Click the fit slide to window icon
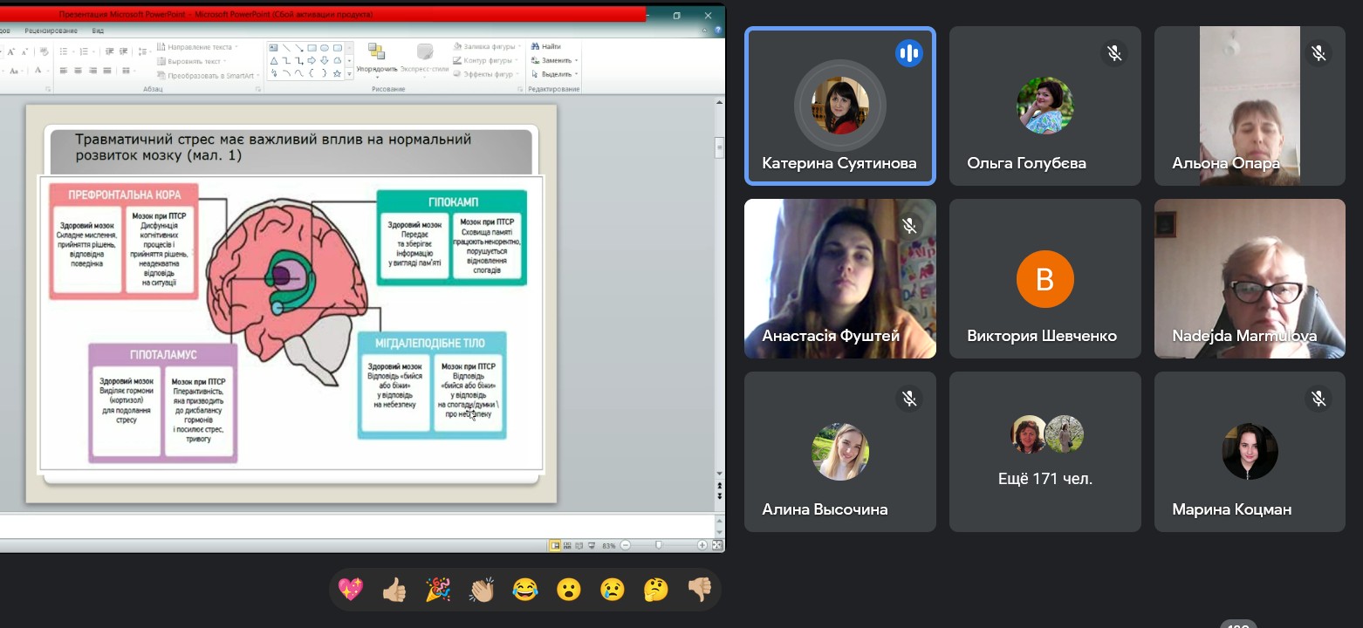Image resolution: width=1363 pixels, height=628 pixels. [x=717, y=545]
